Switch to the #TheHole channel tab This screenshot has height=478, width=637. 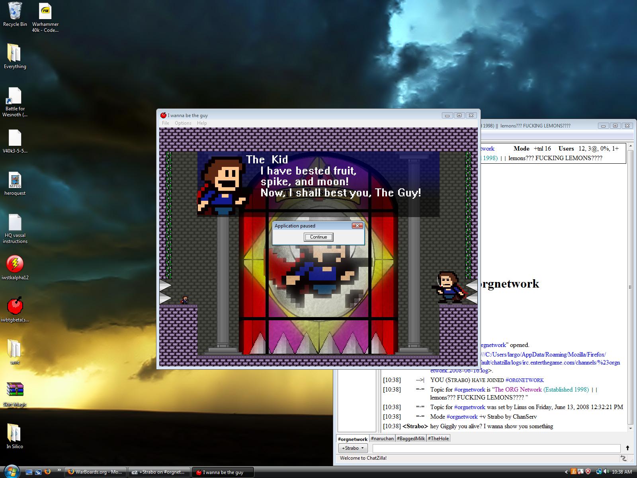coord(438,439)
